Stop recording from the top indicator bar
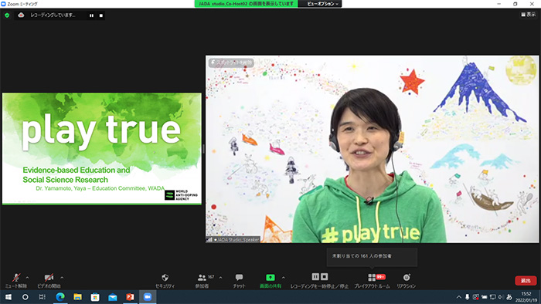The image size is (541, 304). [x=101, y=15]
